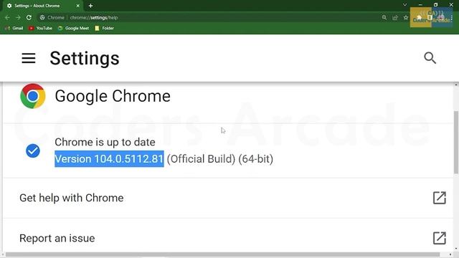The width and height of the screenshot is (459, 258).
Task: Open the Google Meet bookmark
Action: pos(73,28)
